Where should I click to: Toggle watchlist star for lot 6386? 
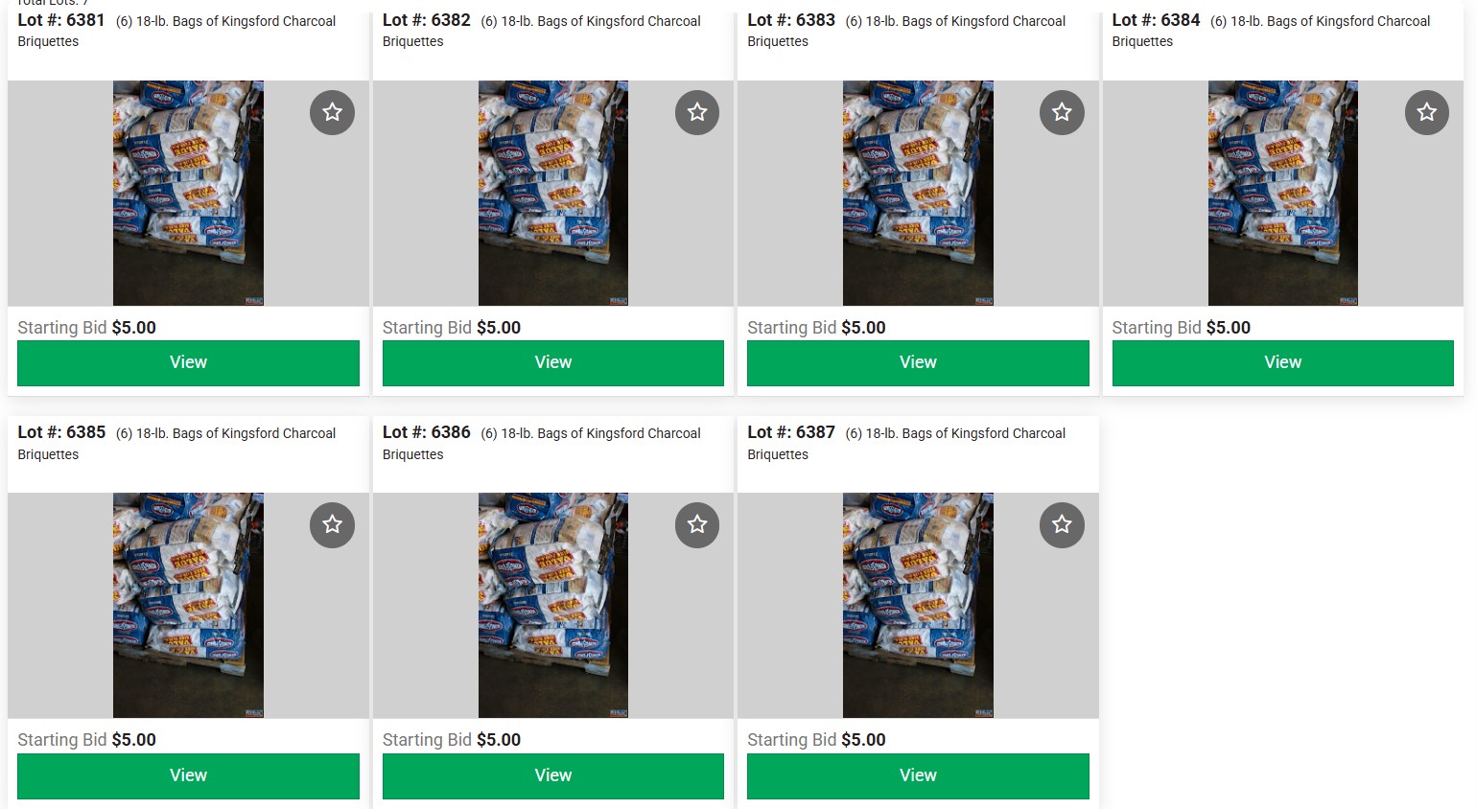(x=697, y=525)
